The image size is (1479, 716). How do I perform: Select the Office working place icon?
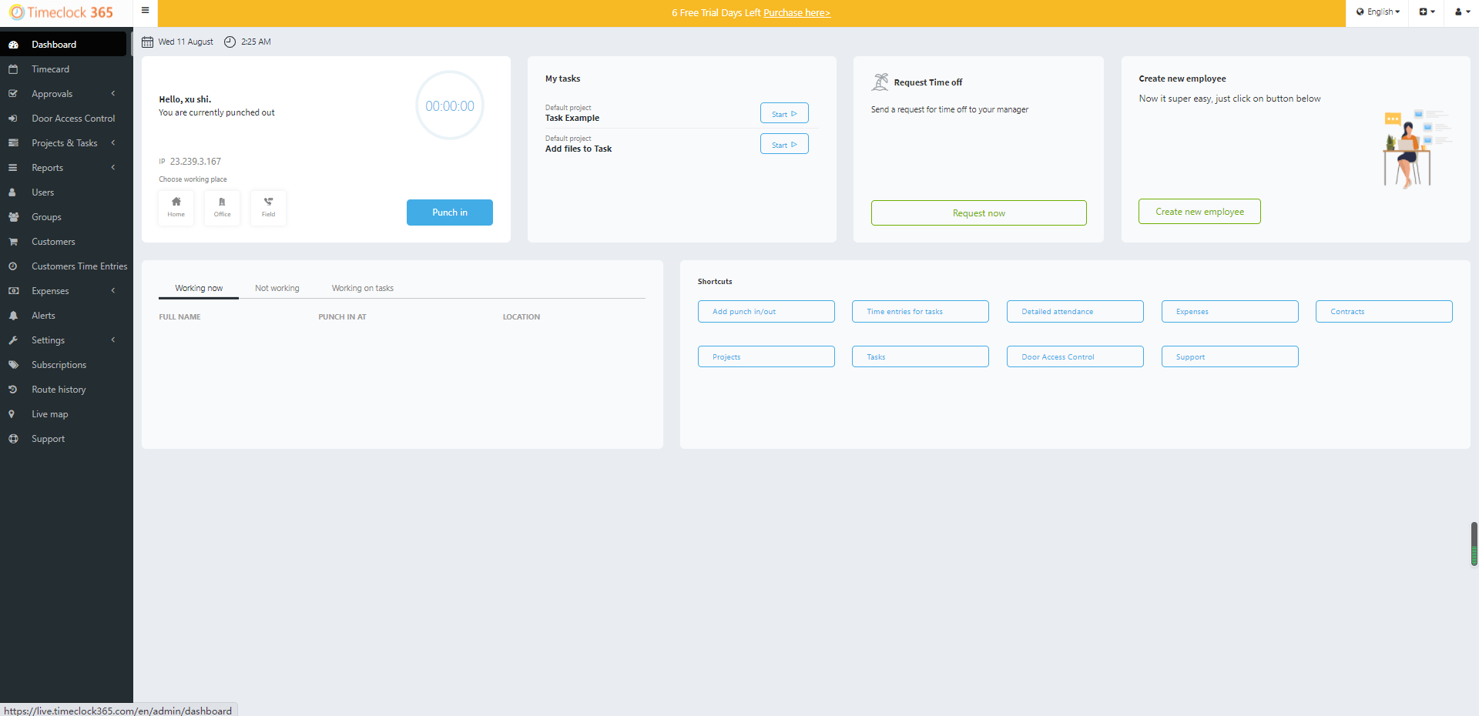(x=222, y=207)
